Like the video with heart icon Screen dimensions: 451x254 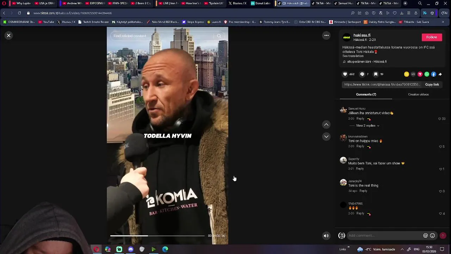(x=345, y=74)
